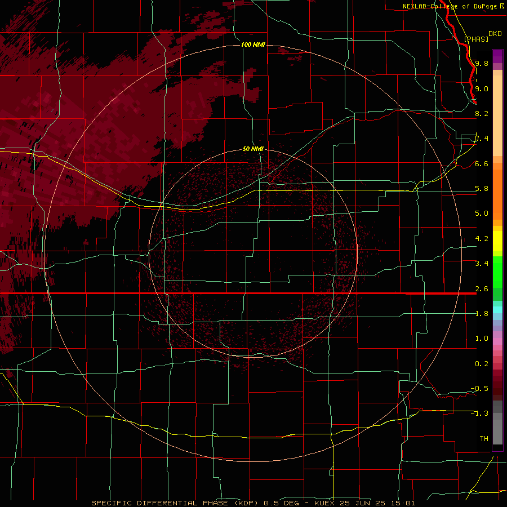Click the [PHAS] unit label
Screen dimensions: 507x507
point(476,39)
